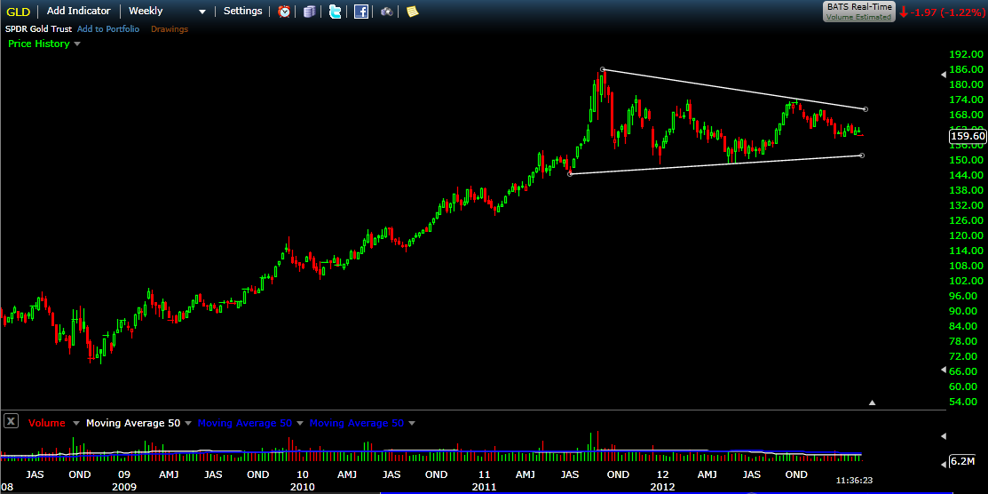Close the volume pane with X
Image resolution: width=988 pixels, height=494 pixels.
click(x=11, y=421)
